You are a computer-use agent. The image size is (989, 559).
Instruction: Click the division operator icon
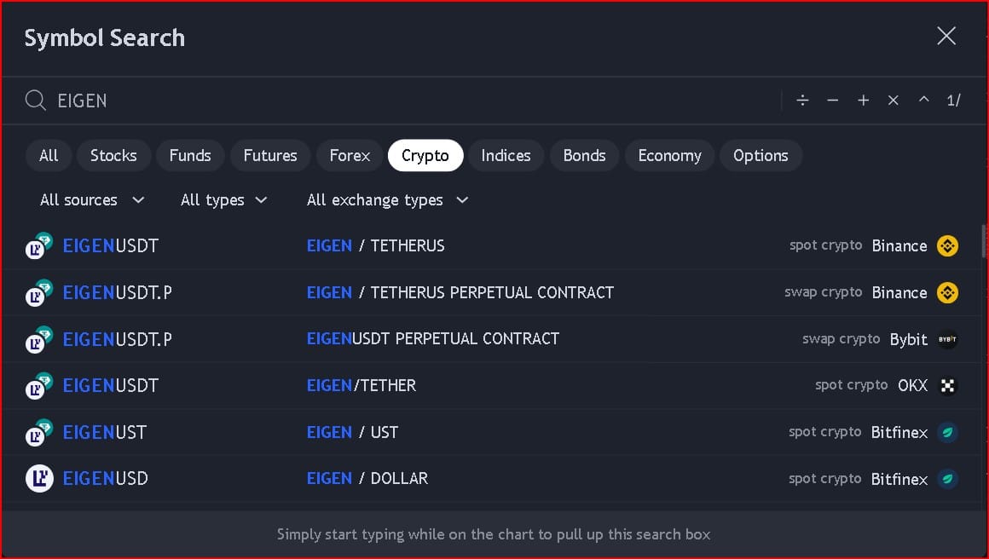(x=802, y=101)
